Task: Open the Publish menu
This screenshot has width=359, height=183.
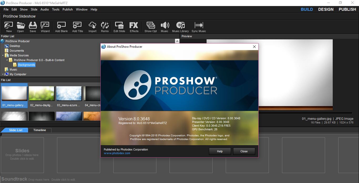Action: coord(68,9)
